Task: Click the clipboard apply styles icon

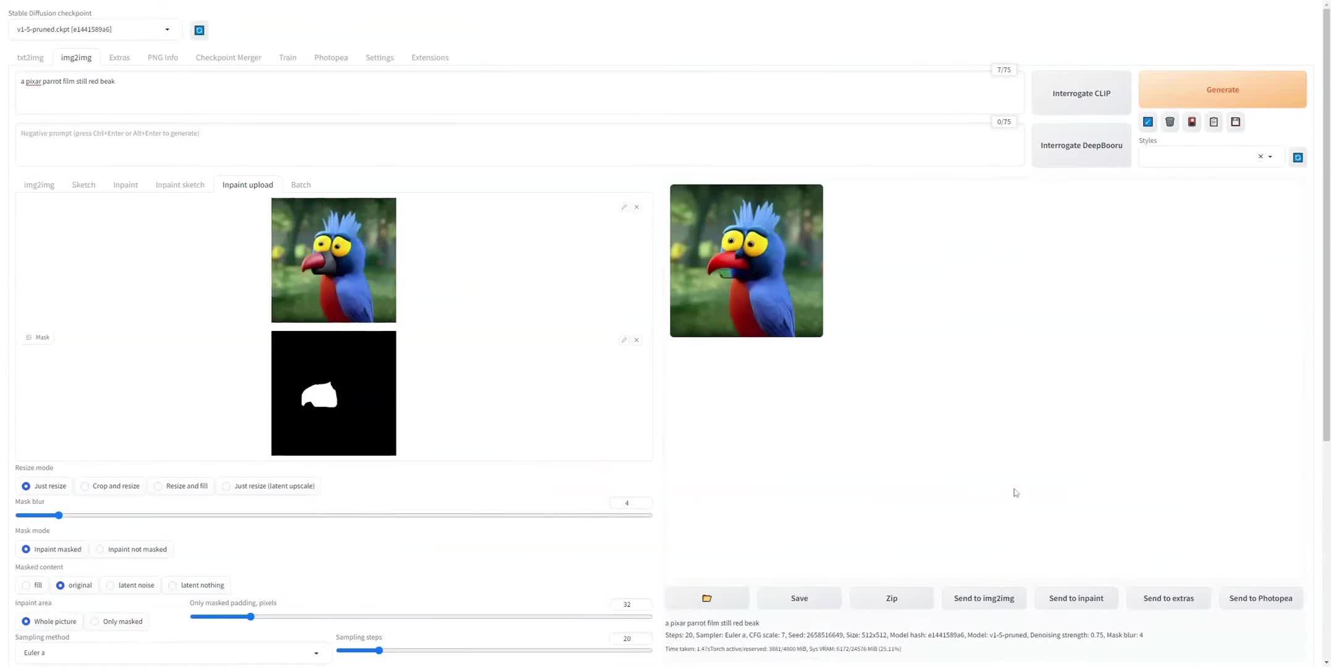Action: 1214,122
